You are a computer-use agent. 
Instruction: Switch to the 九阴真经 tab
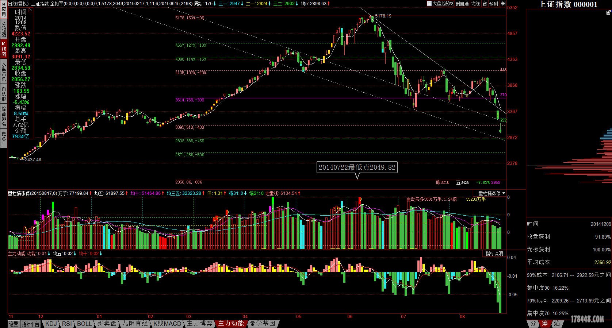pos(135,324)
